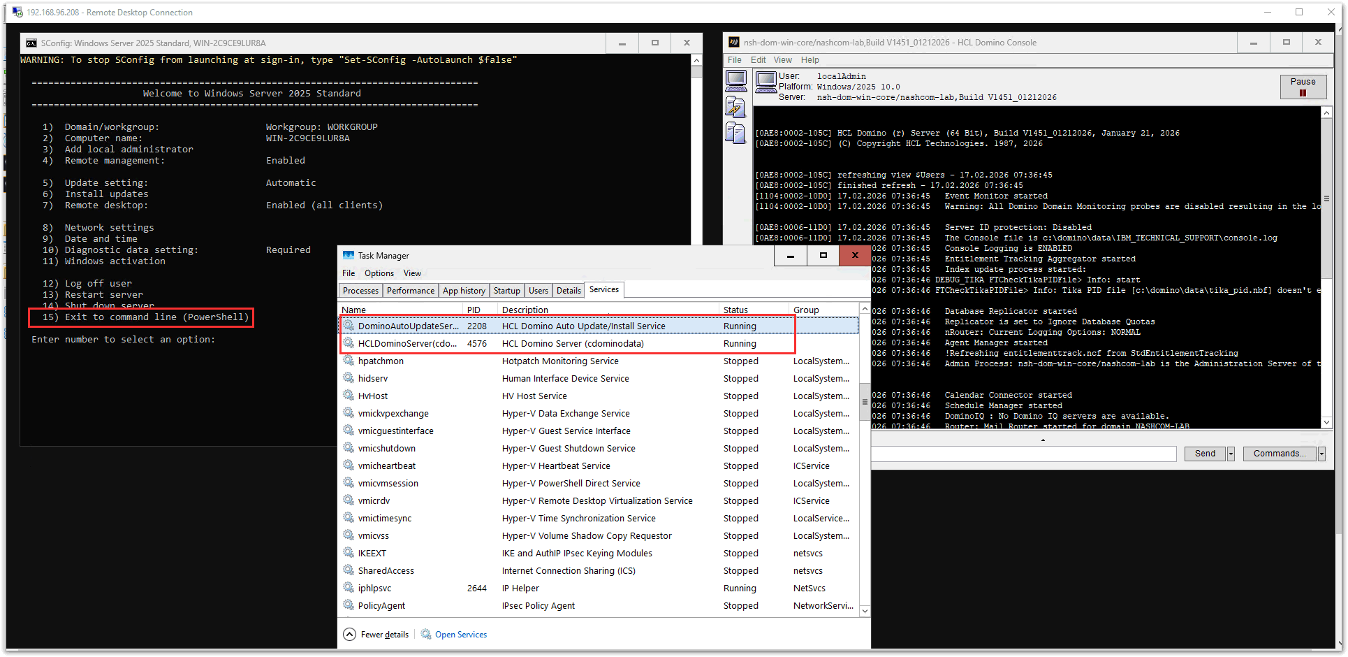This screenshot has height=657, width=1348.
Task: Switch to the Startup tab
Action: [x=506, y=290]
